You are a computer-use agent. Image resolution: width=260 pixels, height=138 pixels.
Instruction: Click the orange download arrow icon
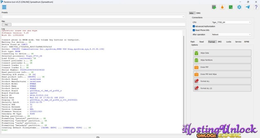pos(222,7)
